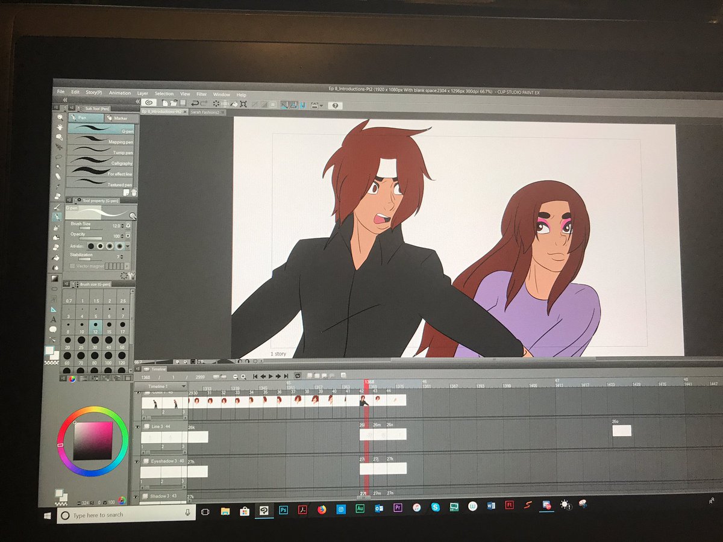Click the help question mark icon

(x=335, y=105)
